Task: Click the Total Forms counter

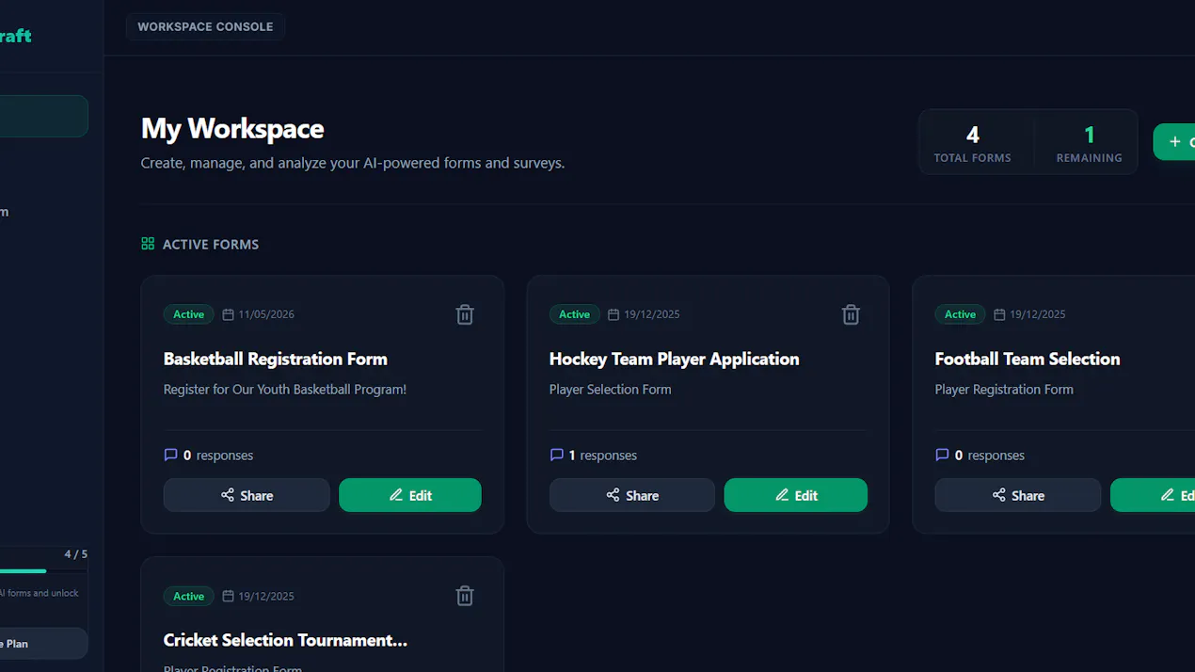Action: (972, 143)
